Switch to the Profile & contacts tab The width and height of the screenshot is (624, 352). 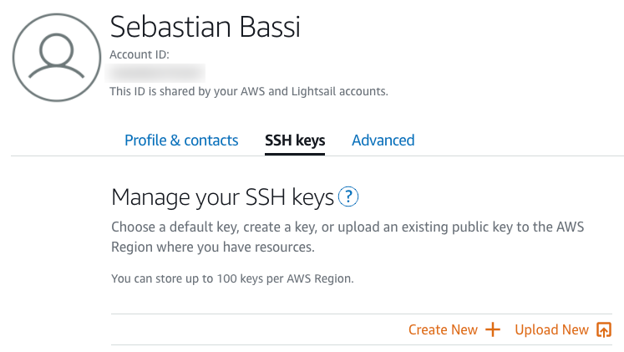[181, 140]
